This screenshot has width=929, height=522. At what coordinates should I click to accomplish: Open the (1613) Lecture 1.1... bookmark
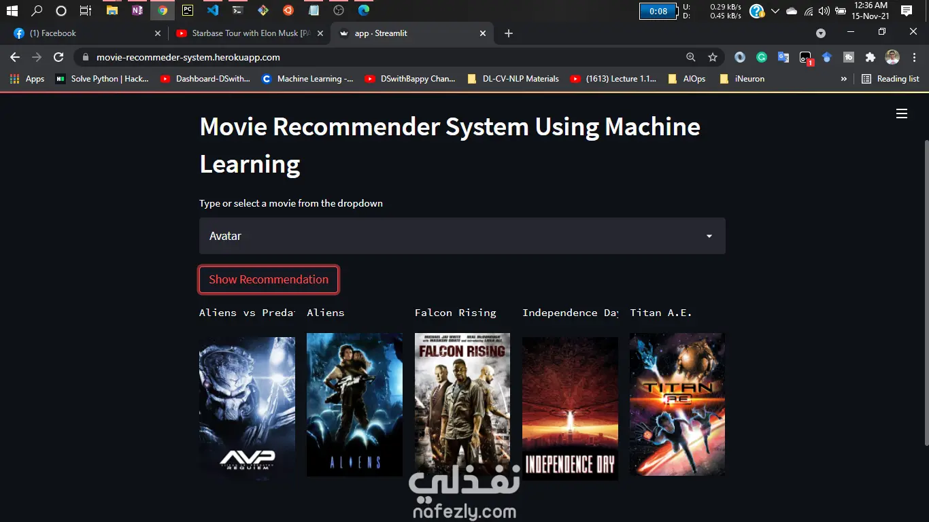613,79
